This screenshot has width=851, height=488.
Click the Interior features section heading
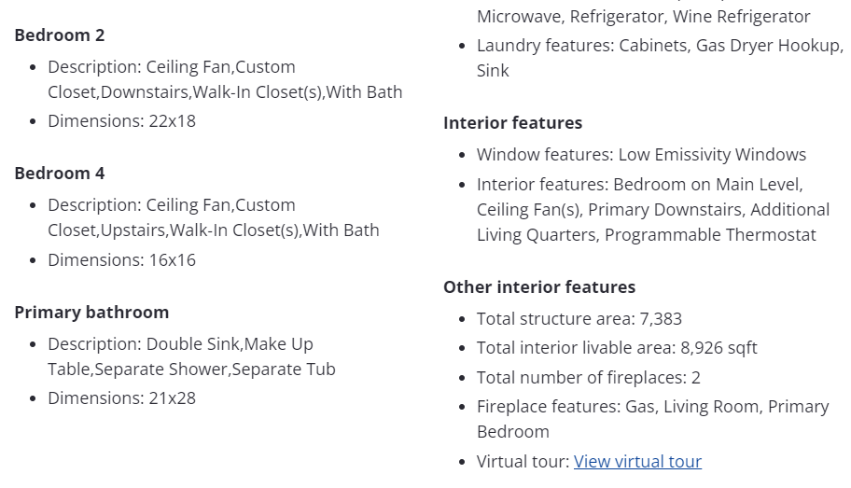coord(512,123)
